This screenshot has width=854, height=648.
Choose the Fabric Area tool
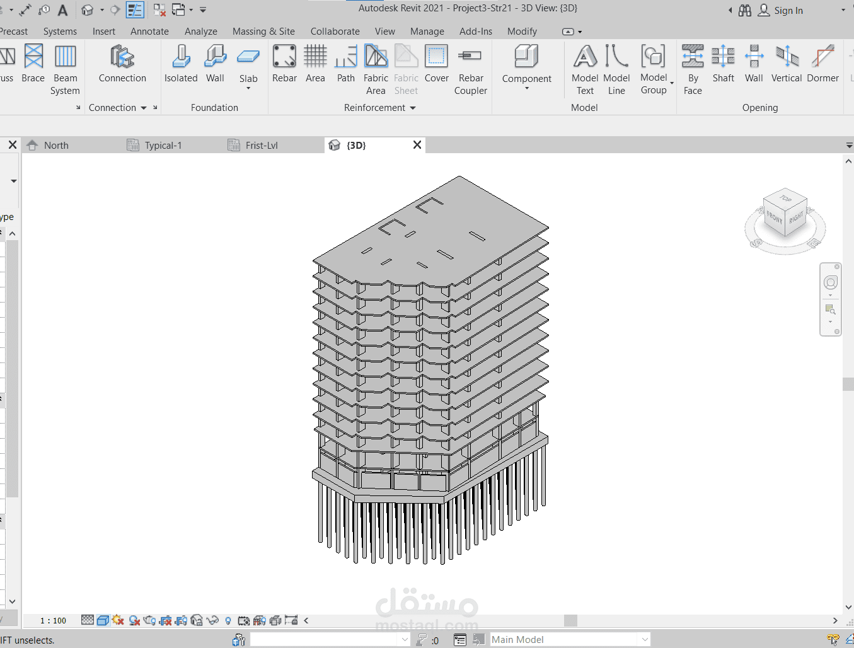click(376, 69)
